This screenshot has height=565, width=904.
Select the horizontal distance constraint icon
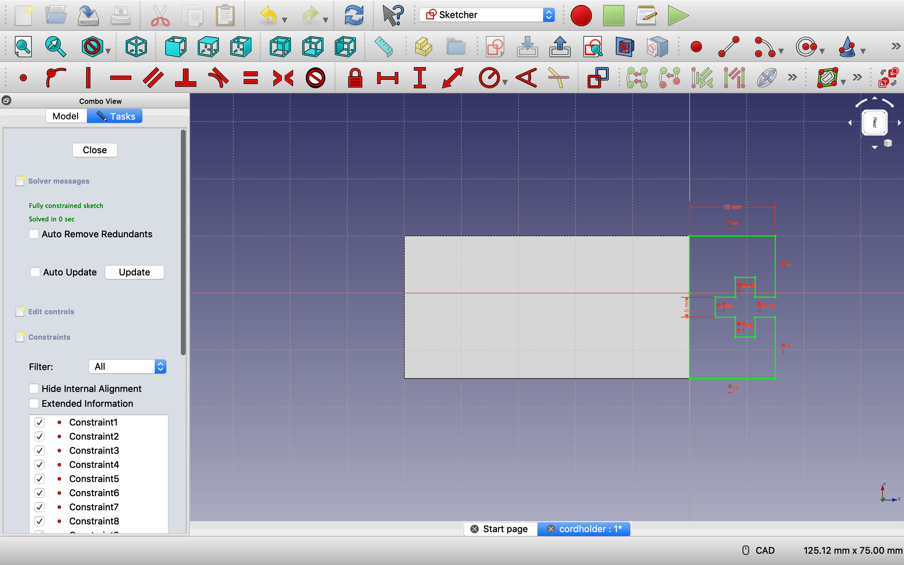coord(387,78)
